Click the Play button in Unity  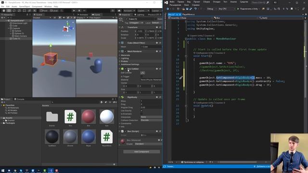coord(74,11)
